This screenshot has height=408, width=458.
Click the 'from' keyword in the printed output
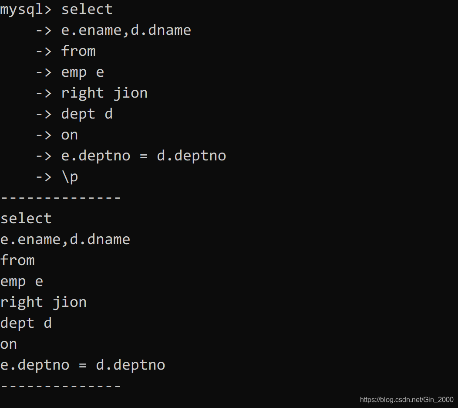pyautogui.click(x=17, y=260)
